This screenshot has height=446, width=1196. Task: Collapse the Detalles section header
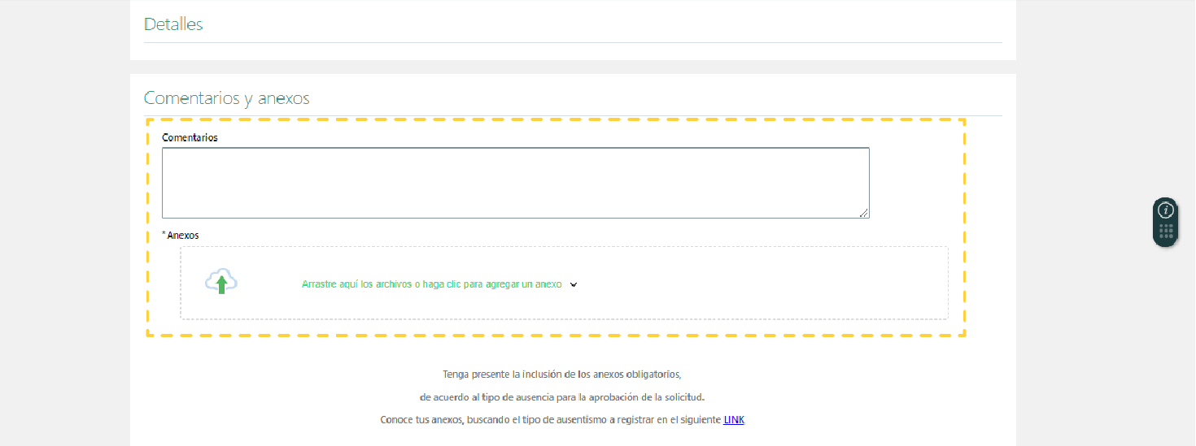pyautogui.click(x=173, y=24)
